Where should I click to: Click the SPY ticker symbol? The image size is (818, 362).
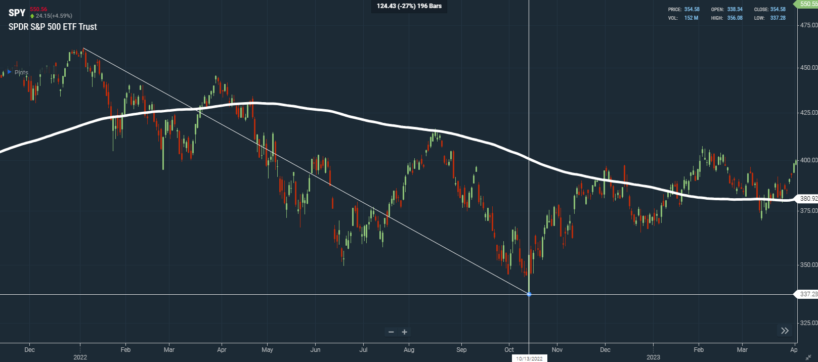coord(17,13)
